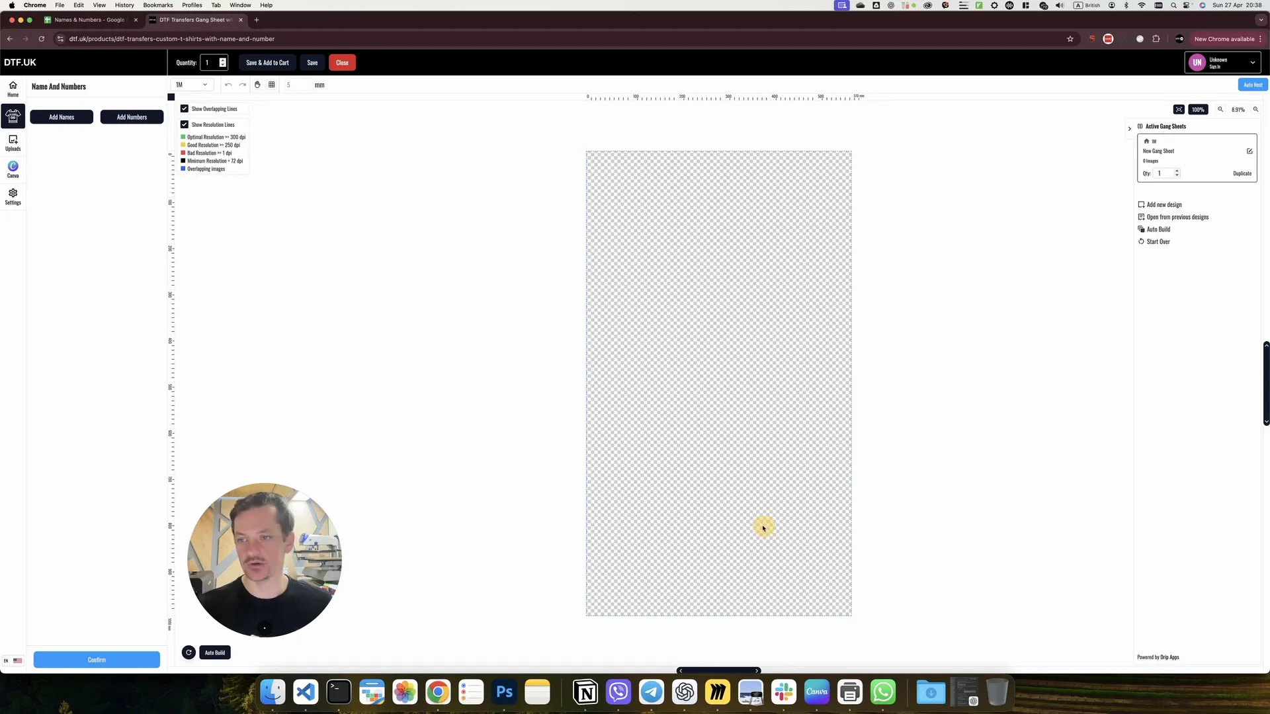
Task: Fit the gang sheet to screen
Action: pyautogui.click(x=1179, y=110)
